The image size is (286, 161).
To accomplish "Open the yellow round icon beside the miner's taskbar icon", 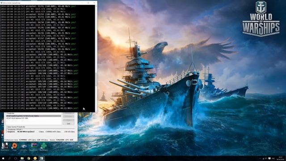I will coord(35,158).
